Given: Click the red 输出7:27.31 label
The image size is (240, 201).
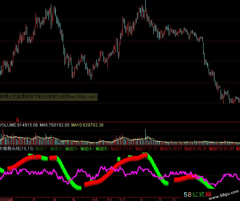Looking at the screenshot, I should [145, 149].
